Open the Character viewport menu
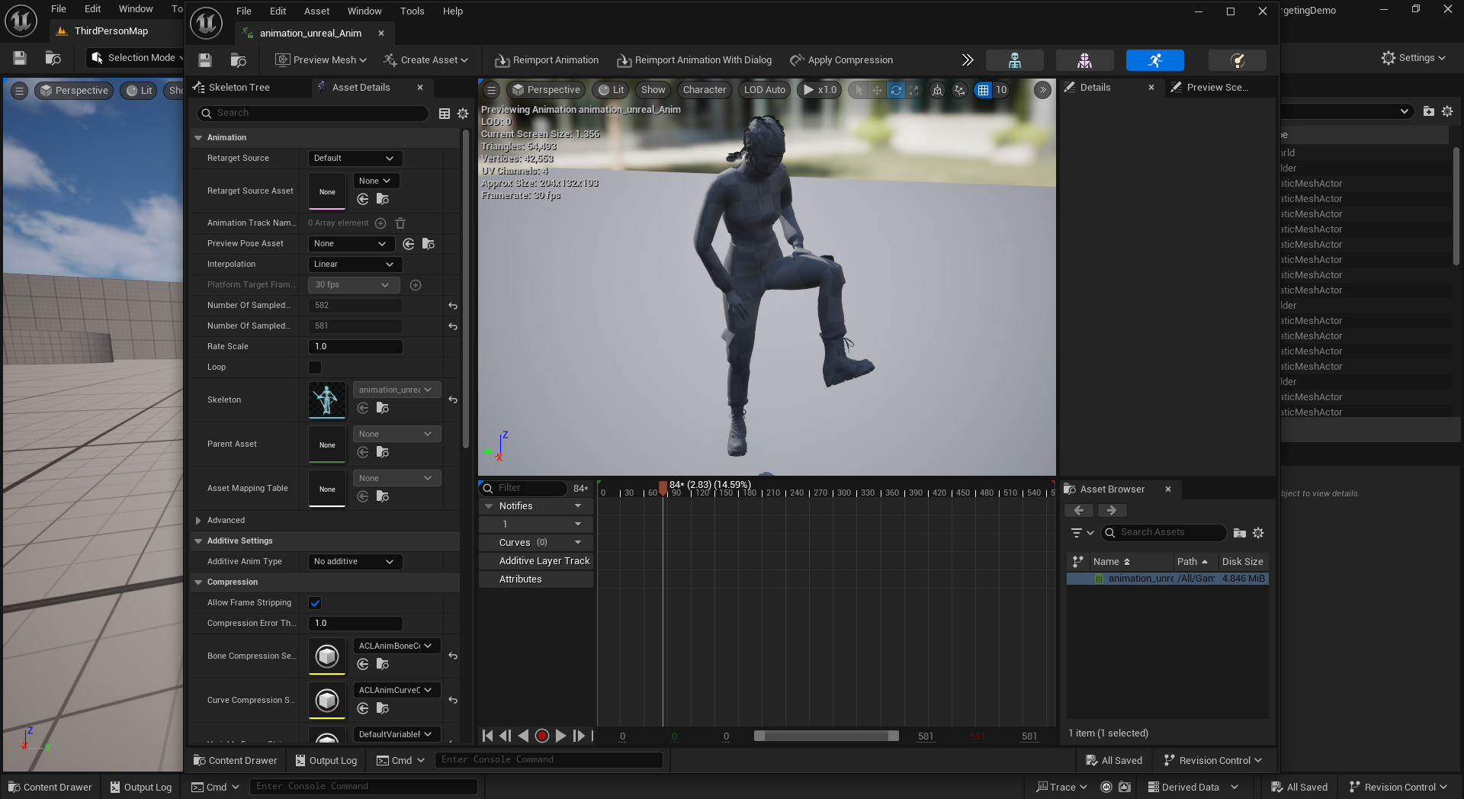This screenshot has height=799, width=1464. [705, 90]
